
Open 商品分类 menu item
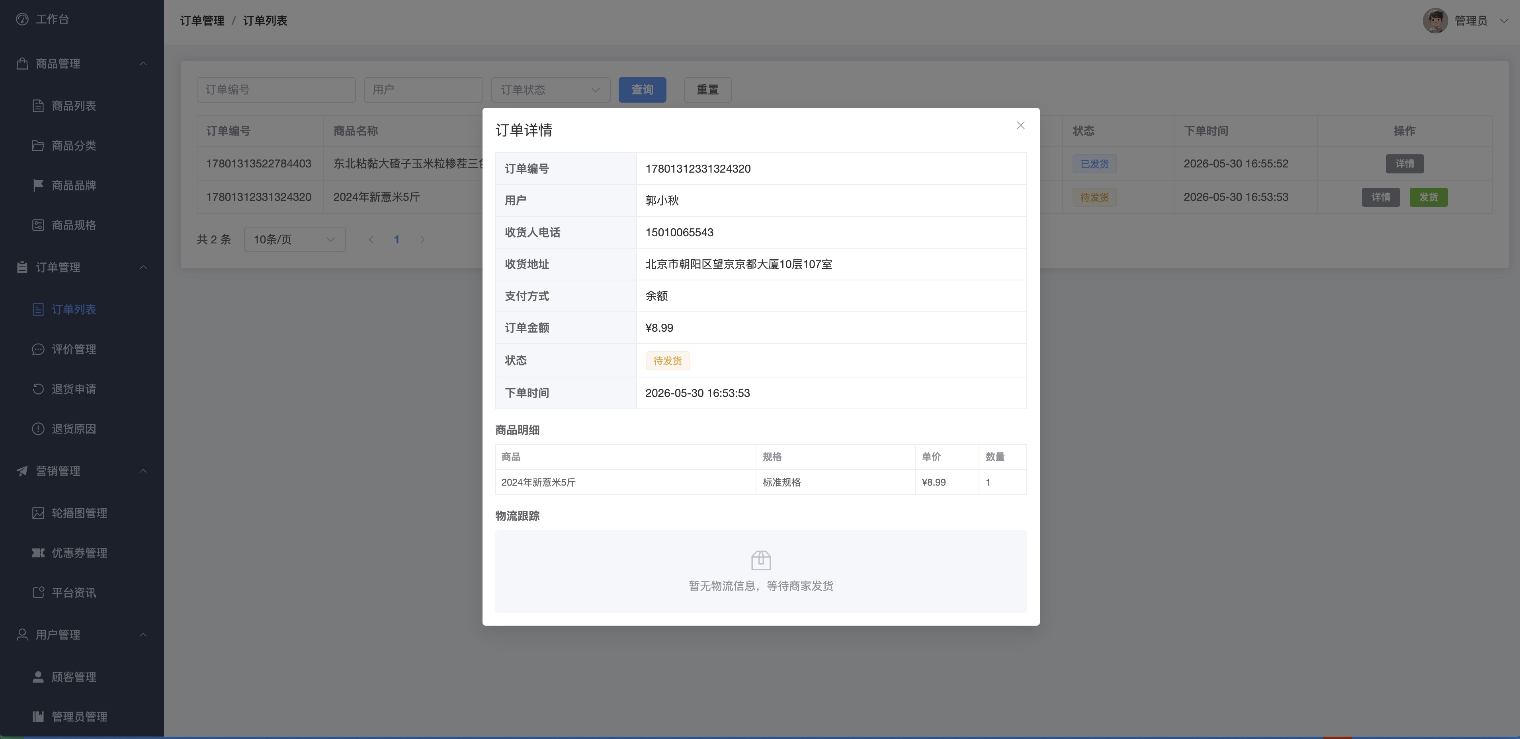pos(82,146)
